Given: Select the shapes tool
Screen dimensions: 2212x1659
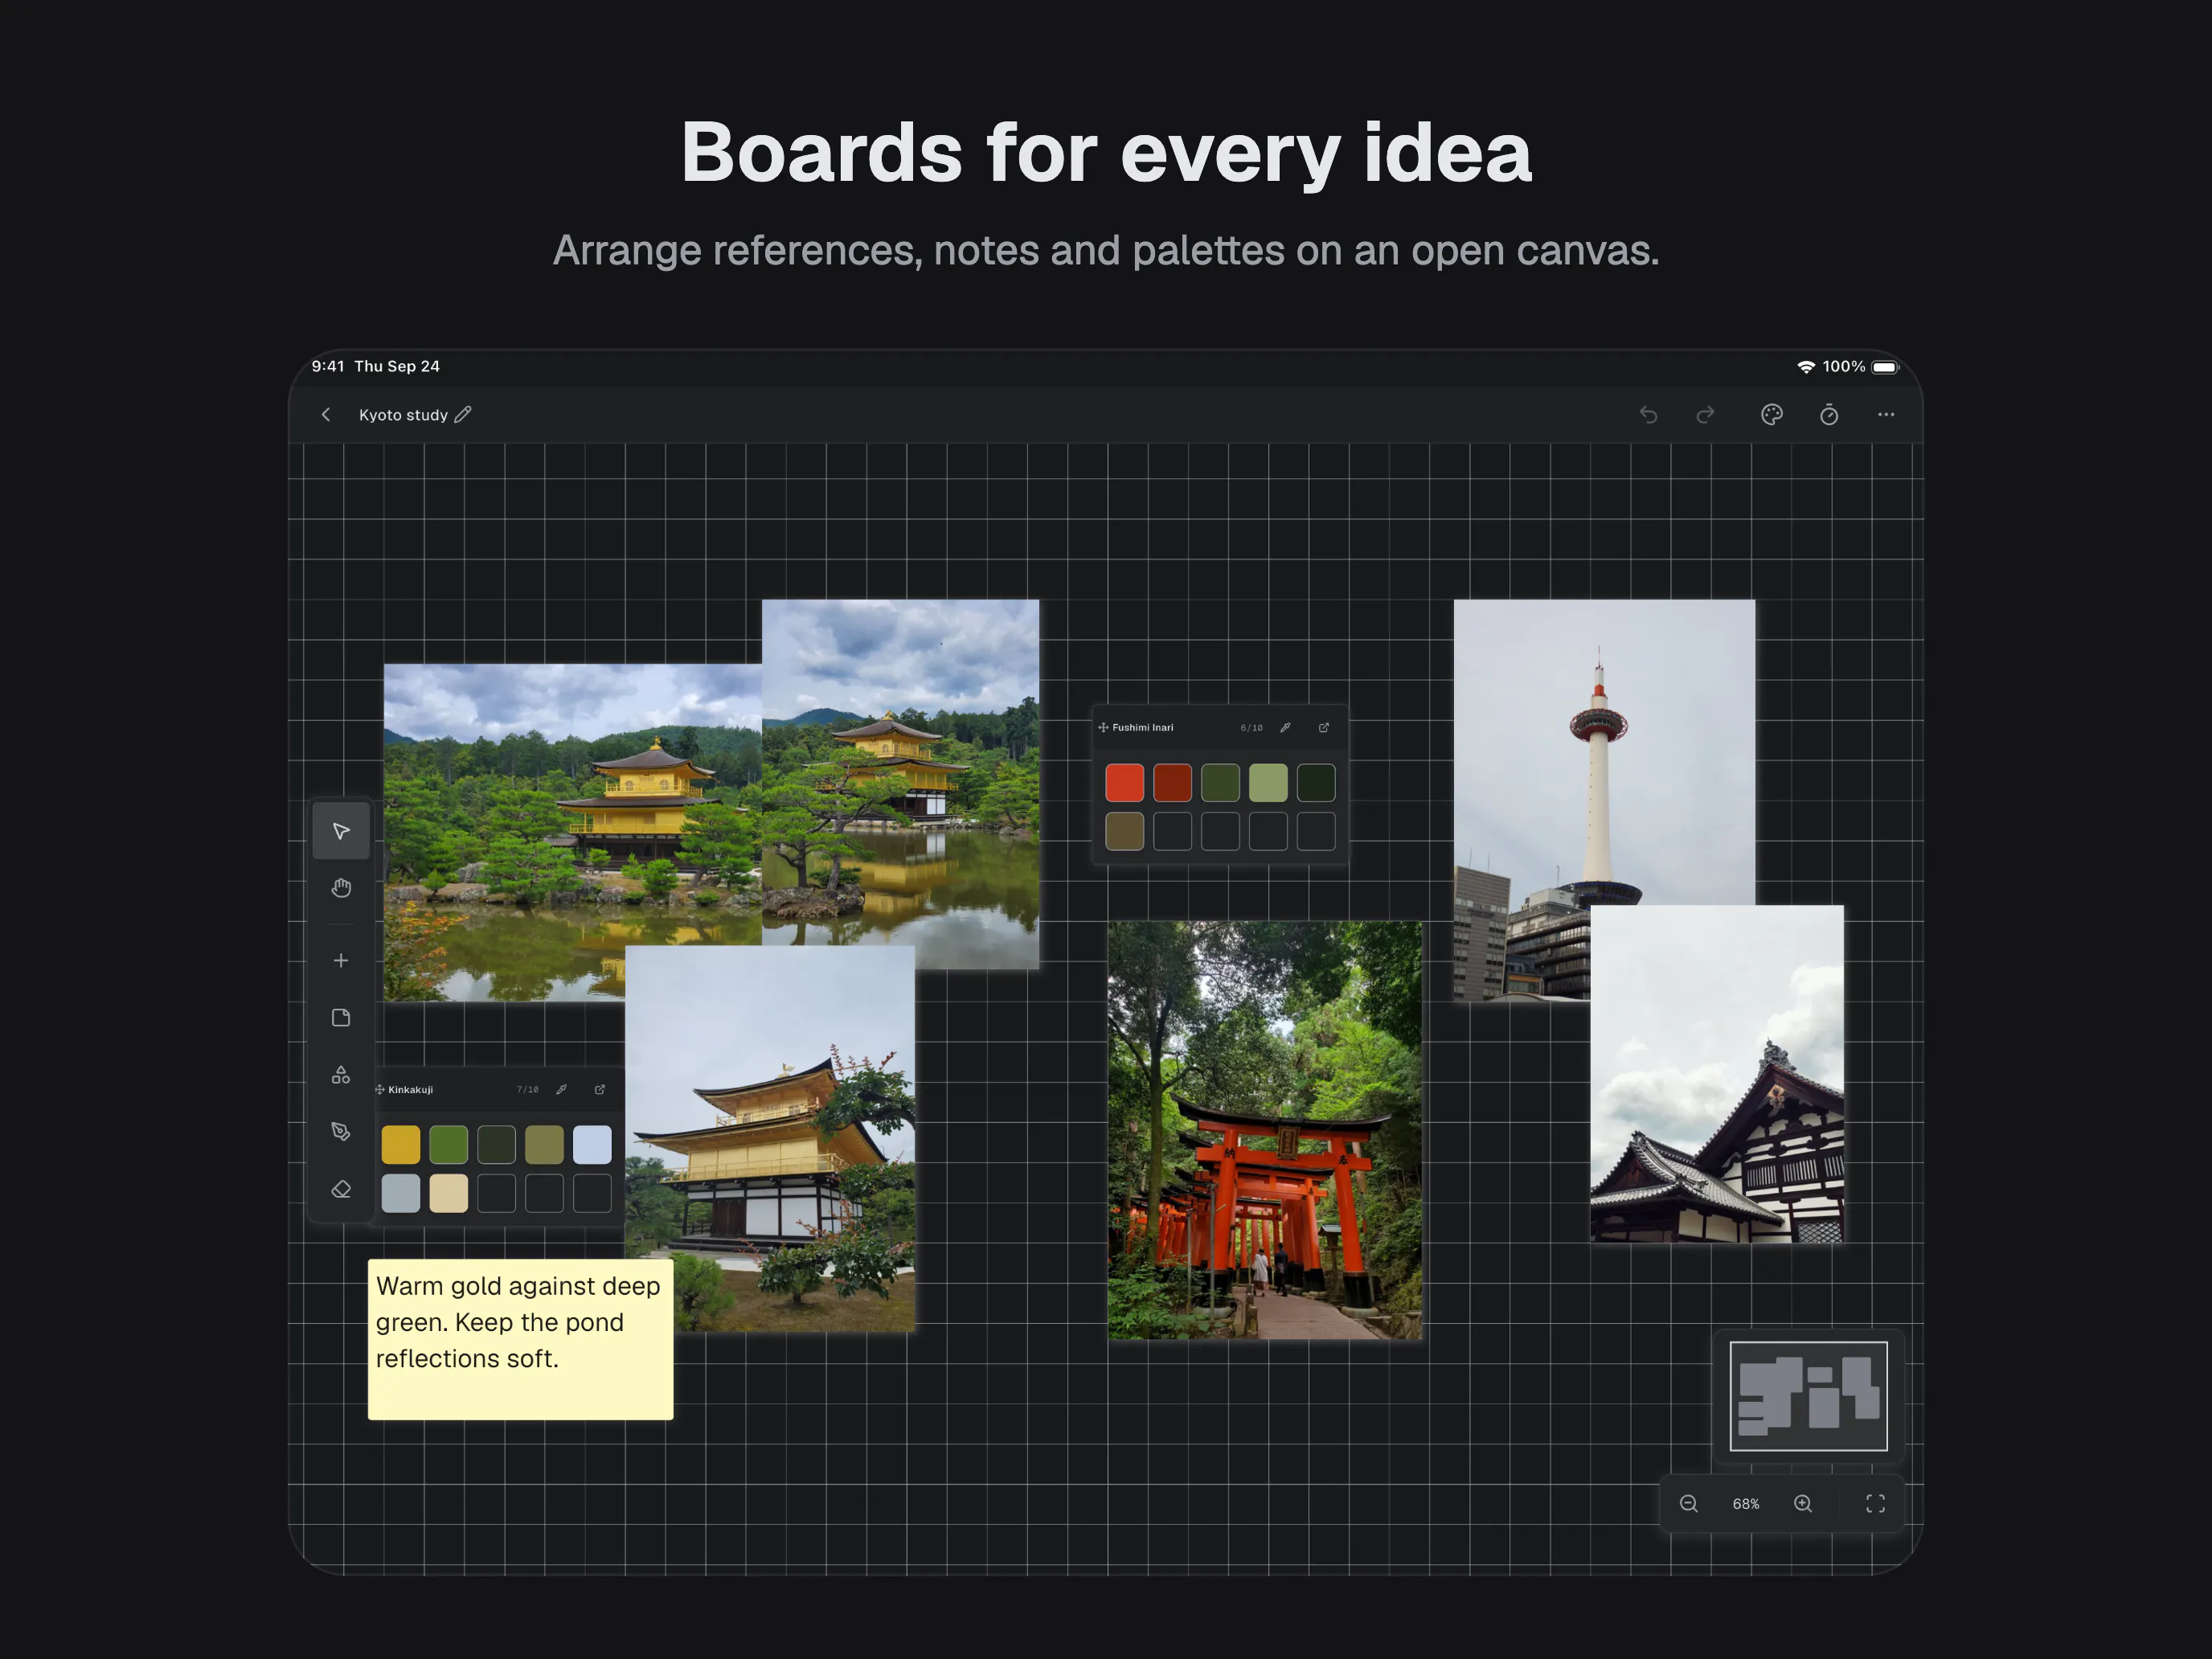Looking at the screenshot, I should (x=341, y=1075).
